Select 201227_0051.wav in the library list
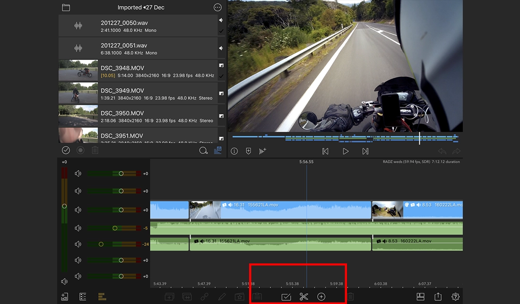The width and height of the screenshot is (520, 304). (138, 49)
